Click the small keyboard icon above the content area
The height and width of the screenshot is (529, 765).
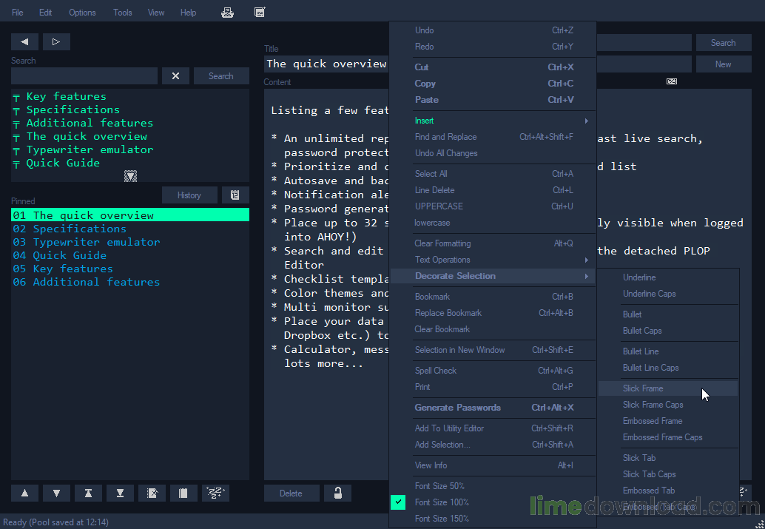tap(672, 81)
